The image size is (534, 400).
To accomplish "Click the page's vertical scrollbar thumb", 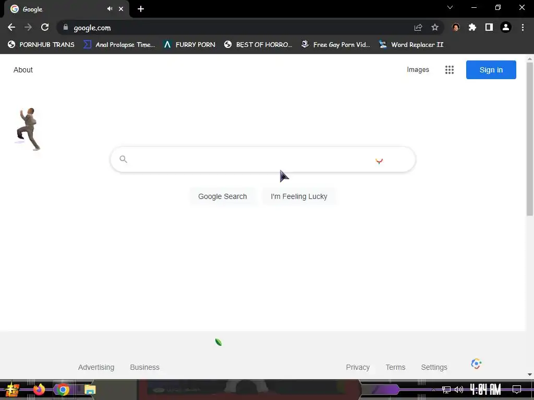I will pyautogui.click(x=530, y=139).
